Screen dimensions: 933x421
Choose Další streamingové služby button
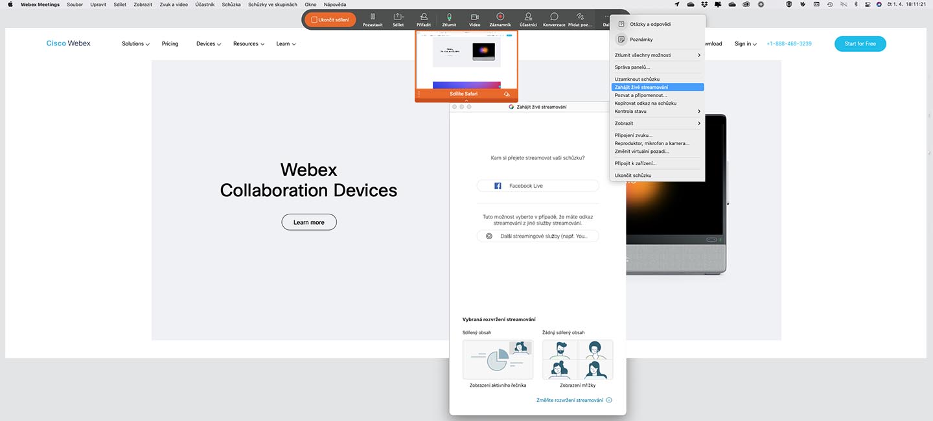pos(538,236)
